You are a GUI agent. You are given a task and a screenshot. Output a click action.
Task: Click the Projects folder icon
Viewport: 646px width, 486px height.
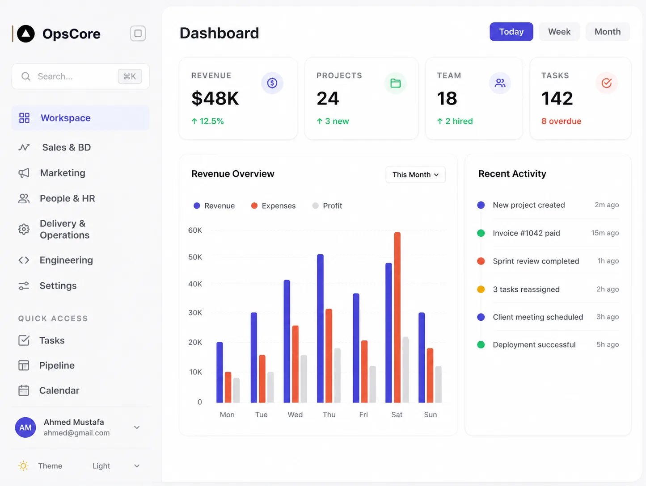point(395,83)
